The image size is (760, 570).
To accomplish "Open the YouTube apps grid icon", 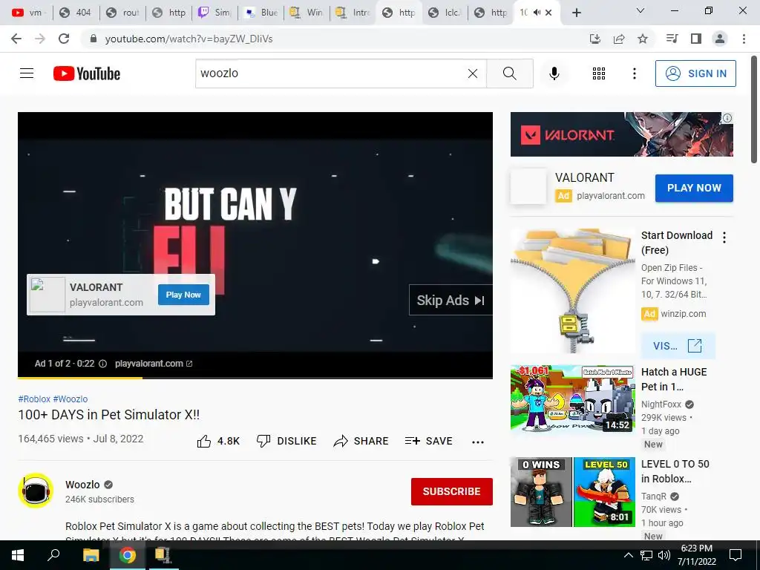I will [x=599, y=73].
